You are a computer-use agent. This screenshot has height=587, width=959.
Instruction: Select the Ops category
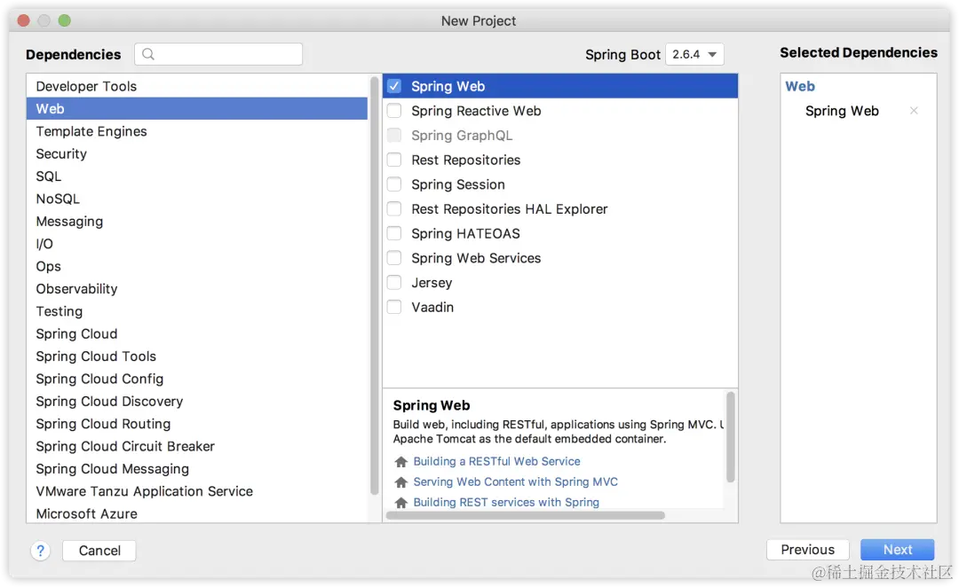coord(197,266)
